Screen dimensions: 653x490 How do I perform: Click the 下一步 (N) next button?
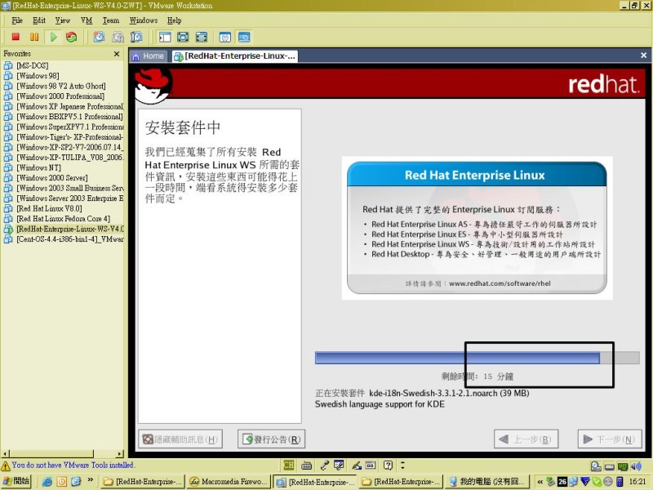[x=610, y=439]
